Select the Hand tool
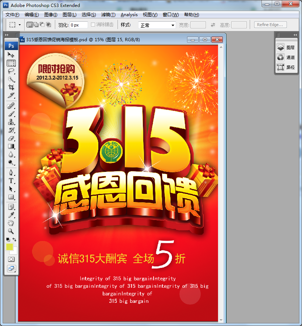This screenshot has width=302, height=326. 11,223
